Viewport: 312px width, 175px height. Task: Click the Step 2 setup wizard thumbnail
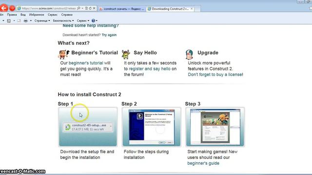[x=152, y=127]
